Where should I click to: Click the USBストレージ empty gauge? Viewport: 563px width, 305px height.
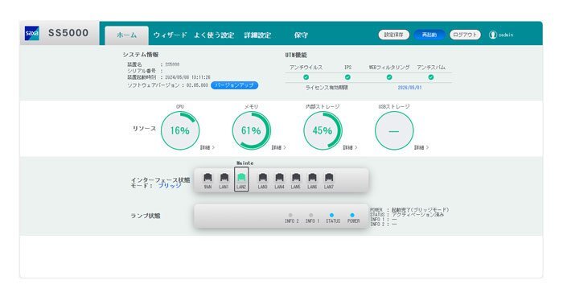pyautogui.click(x=394, y=130)
